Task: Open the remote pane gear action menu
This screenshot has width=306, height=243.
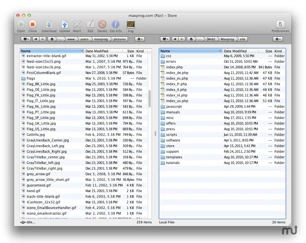Action: click(x=140, y=39)
